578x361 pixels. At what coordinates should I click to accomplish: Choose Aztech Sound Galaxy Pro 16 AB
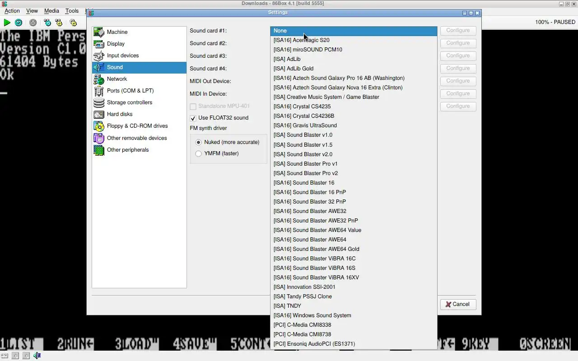coord(354,78)
